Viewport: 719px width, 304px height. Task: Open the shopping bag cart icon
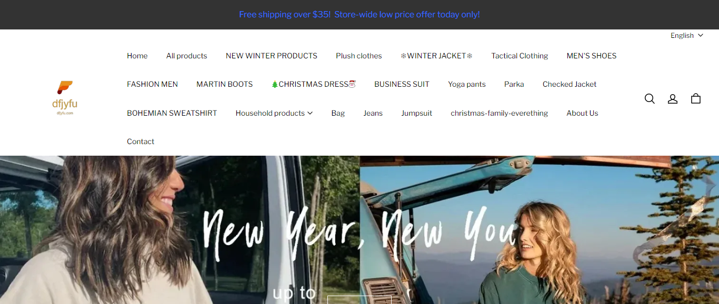(x=696, y=99)
